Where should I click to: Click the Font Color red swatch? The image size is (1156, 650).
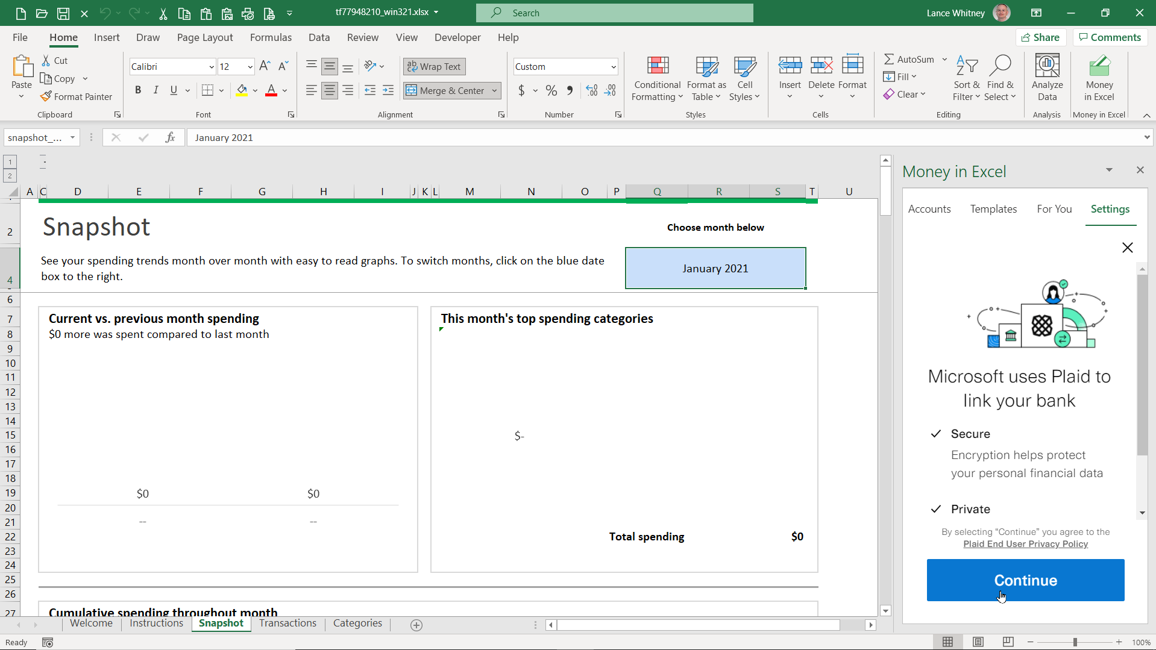click(271, 90)
